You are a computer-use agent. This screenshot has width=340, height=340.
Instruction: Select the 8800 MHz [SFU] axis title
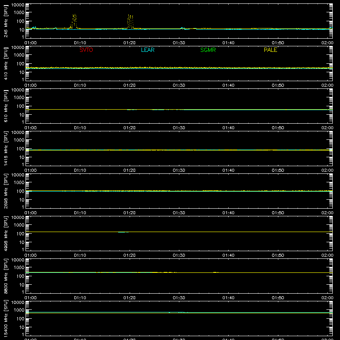pyautogui.click(x=6, y=276)
